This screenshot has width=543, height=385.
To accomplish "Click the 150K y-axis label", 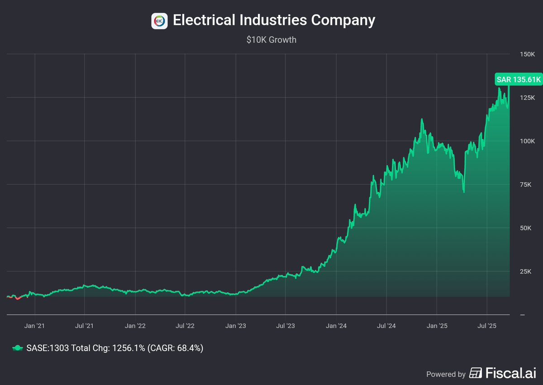I will coord(528,54).
